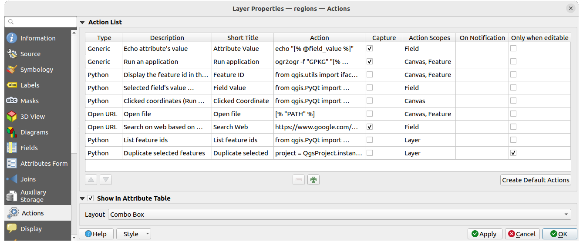Open the Style dropdown button

tap(133, 234)
